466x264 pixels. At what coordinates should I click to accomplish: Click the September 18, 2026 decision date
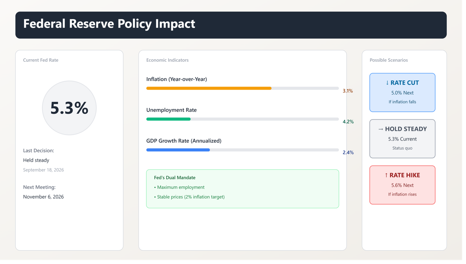tap(43, 170)
